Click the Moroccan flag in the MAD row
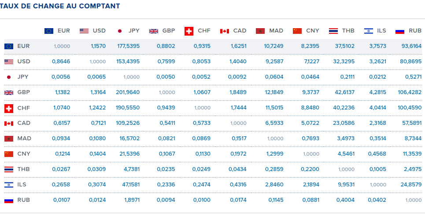 (x=8, y=138)
